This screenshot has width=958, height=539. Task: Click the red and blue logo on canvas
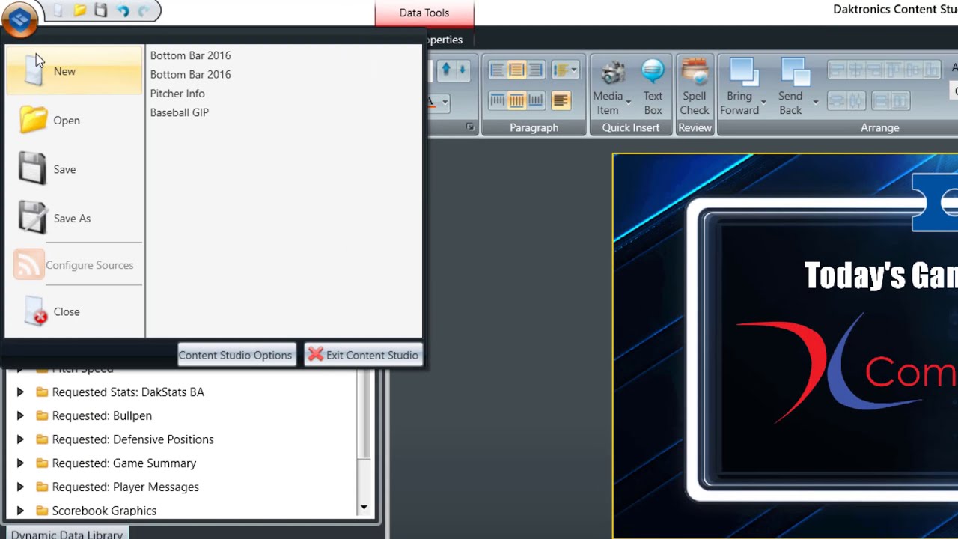[x=848, y=368]
